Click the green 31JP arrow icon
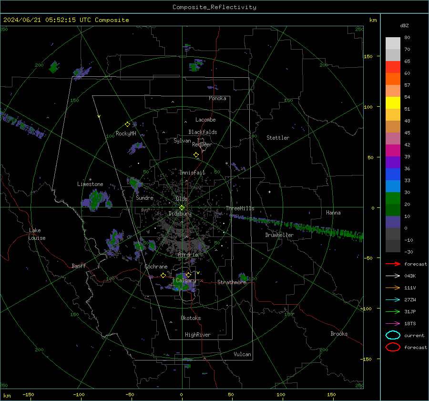The width and height of the screenshot is (429, 401). (x=393, y=311)
